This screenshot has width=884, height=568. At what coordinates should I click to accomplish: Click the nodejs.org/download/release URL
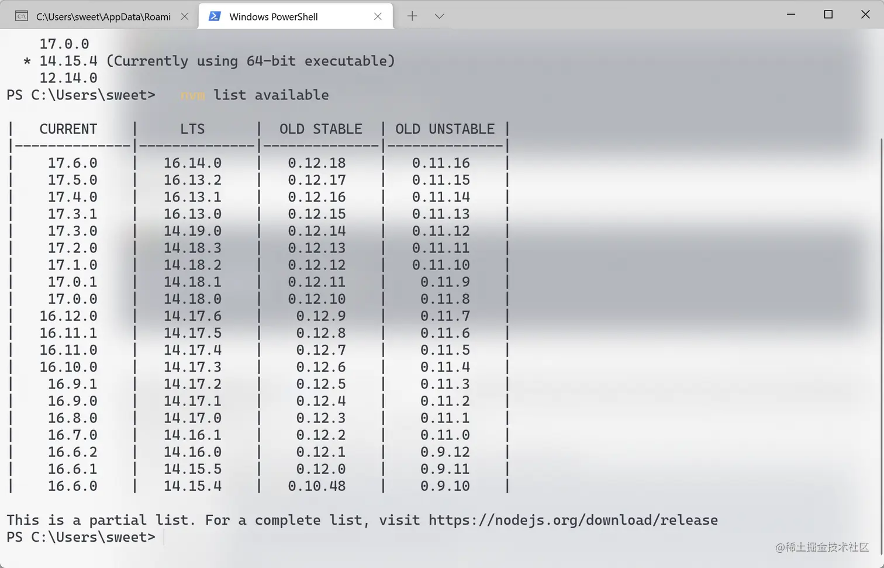573,520
